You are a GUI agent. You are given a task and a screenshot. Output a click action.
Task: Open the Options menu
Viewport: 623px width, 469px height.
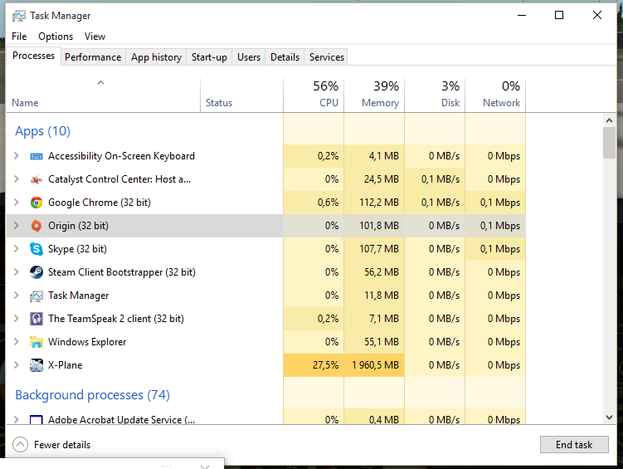point(56,37)
